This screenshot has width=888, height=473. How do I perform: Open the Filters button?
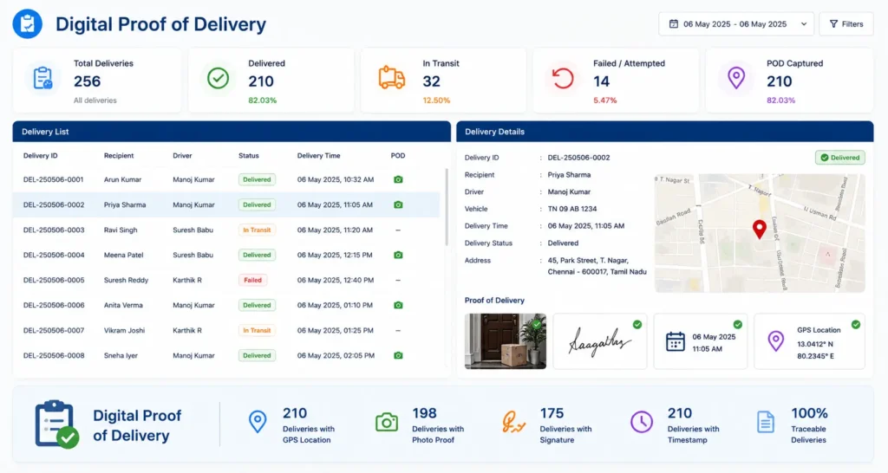point(846,23)
